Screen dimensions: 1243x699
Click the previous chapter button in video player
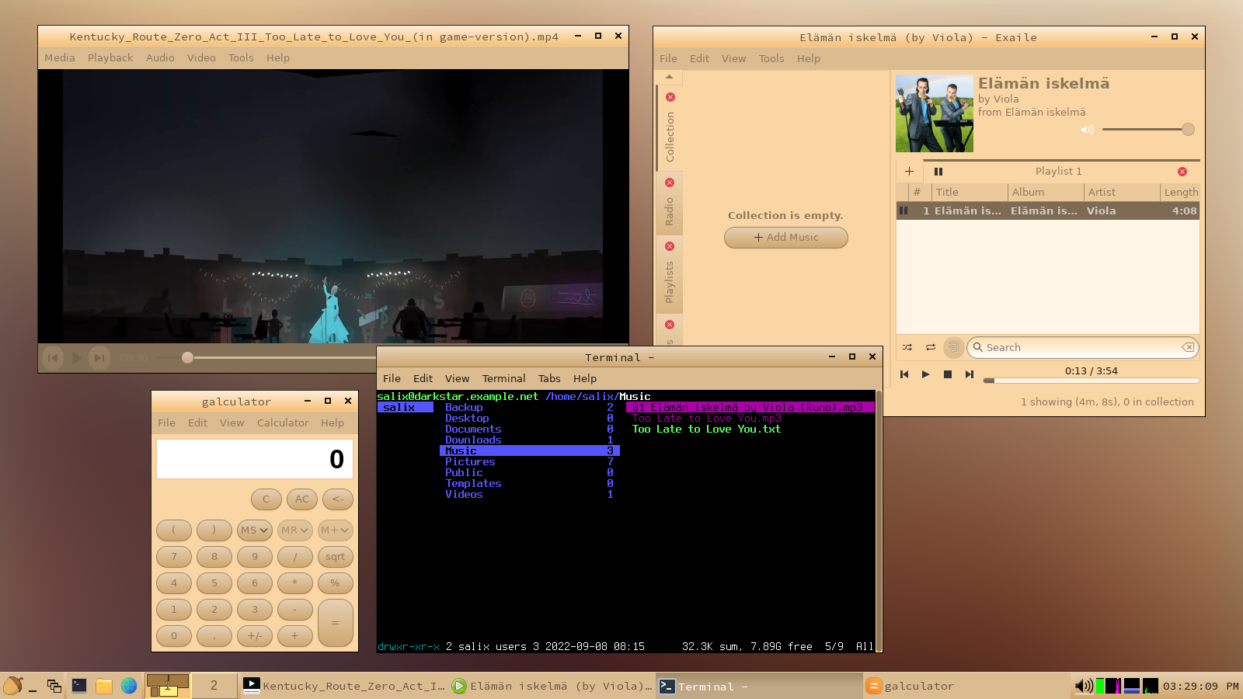tap(53, 357)
